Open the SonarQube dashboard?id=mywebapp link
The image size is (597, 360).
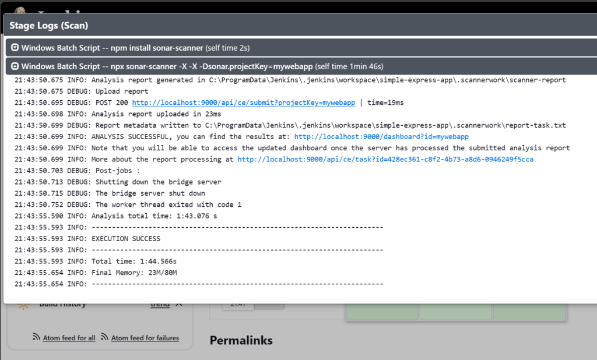[x=381, y=137]
